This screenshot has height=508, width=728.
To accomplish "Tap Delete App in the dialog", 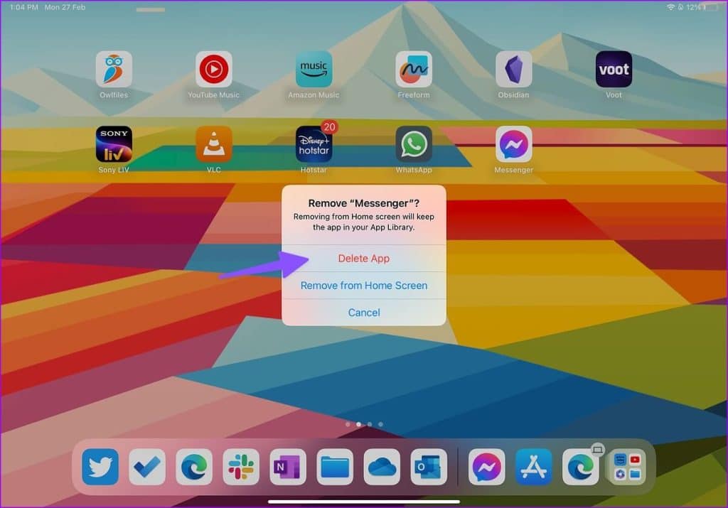I will tap(364, 259).
